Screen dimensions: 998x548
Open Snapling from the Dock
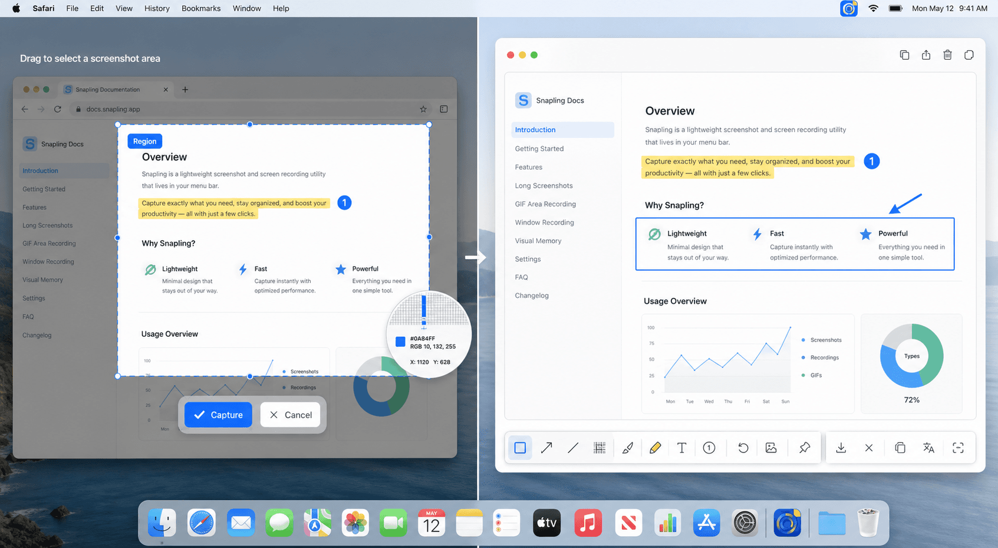(787, 523)
